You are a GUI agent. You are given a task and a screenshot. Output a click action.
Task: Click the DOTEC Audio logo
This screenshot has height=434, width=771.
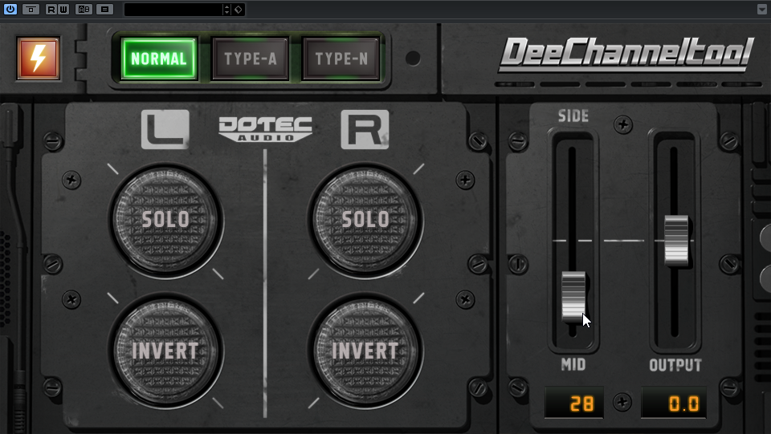(x=265, y=128)
